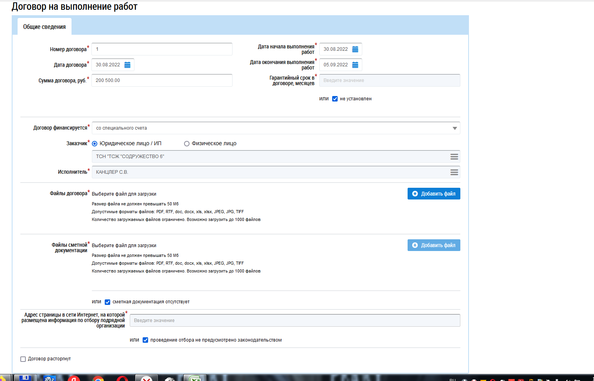
Task: Expand the 'Договор финансируется' dropdown
Action: click(x=276, y=128)
